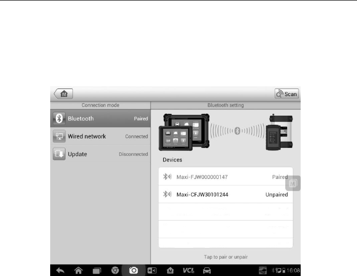The height and width of the screenshot is (276, 357).
Task: Open the recent apps view
Action: coord(97,270)
